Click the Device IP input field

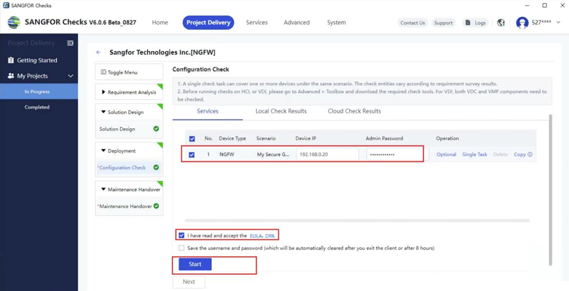(x=327, y=154)
